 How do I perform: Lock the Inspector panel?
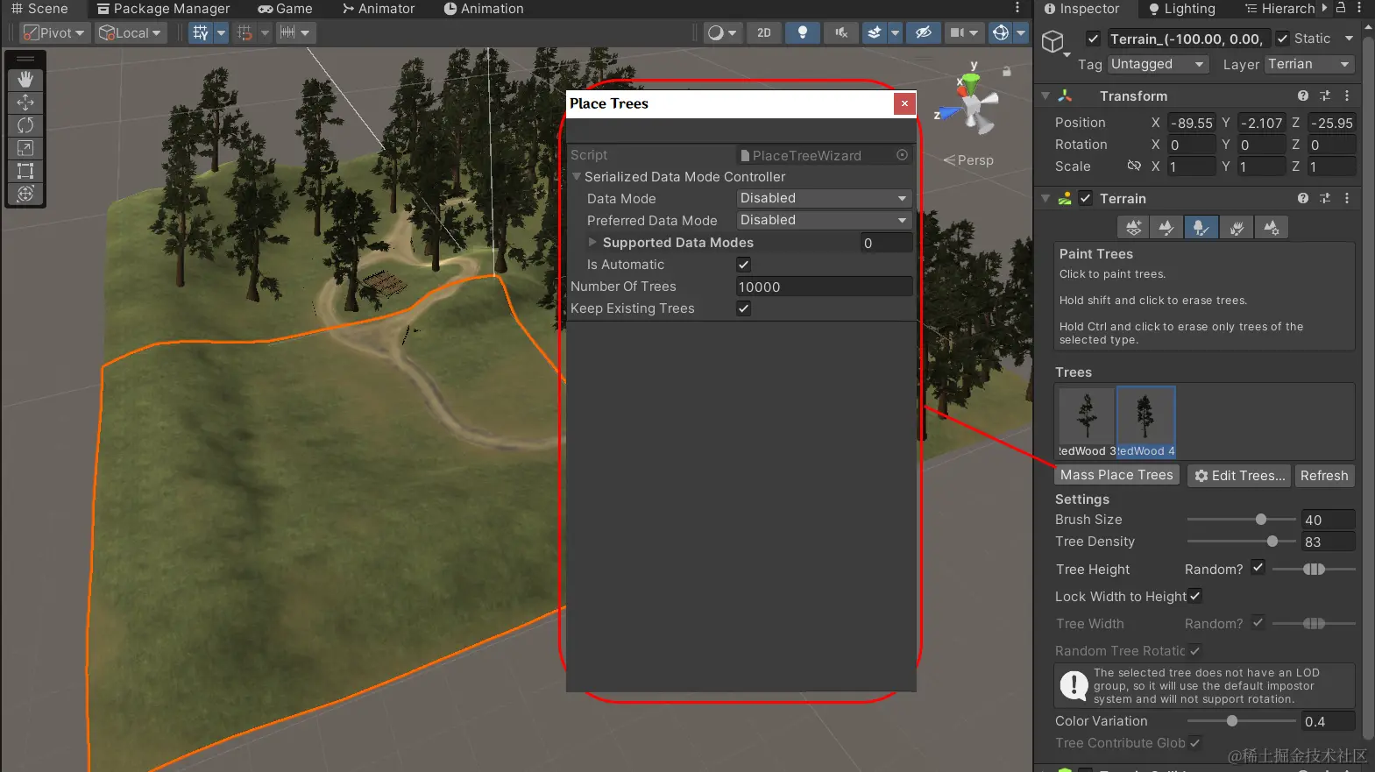[1341, 8]
